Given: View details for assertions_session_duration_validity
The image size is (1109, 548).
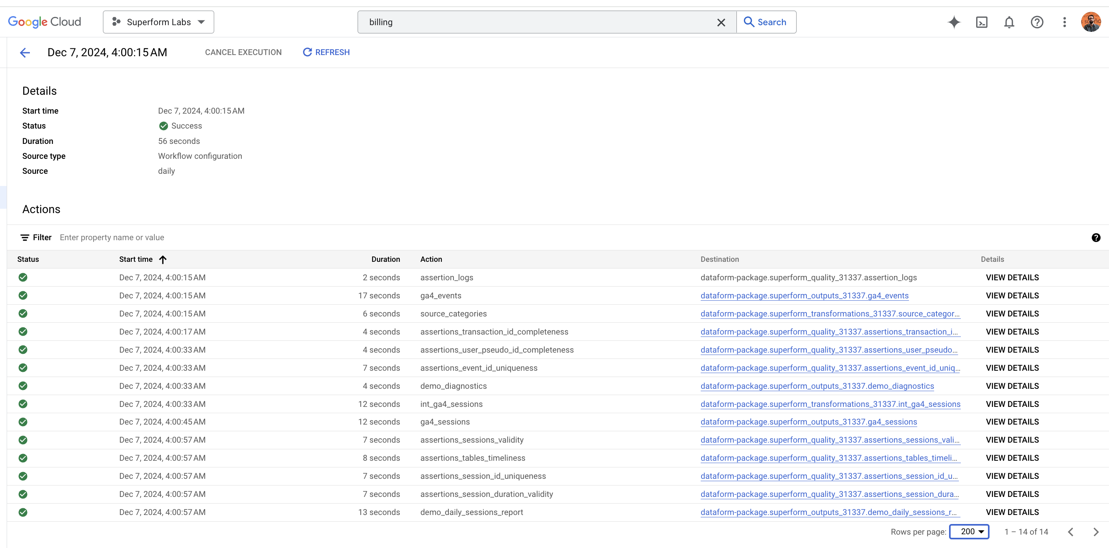Looking at the screenshot, I should coord(1012,494).
